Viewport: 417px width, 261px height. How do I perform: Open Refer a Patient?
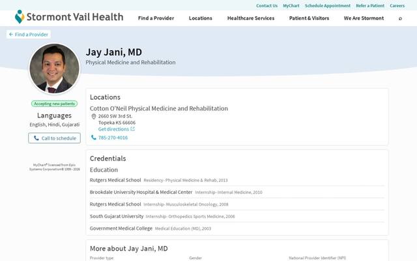[370, 6]
